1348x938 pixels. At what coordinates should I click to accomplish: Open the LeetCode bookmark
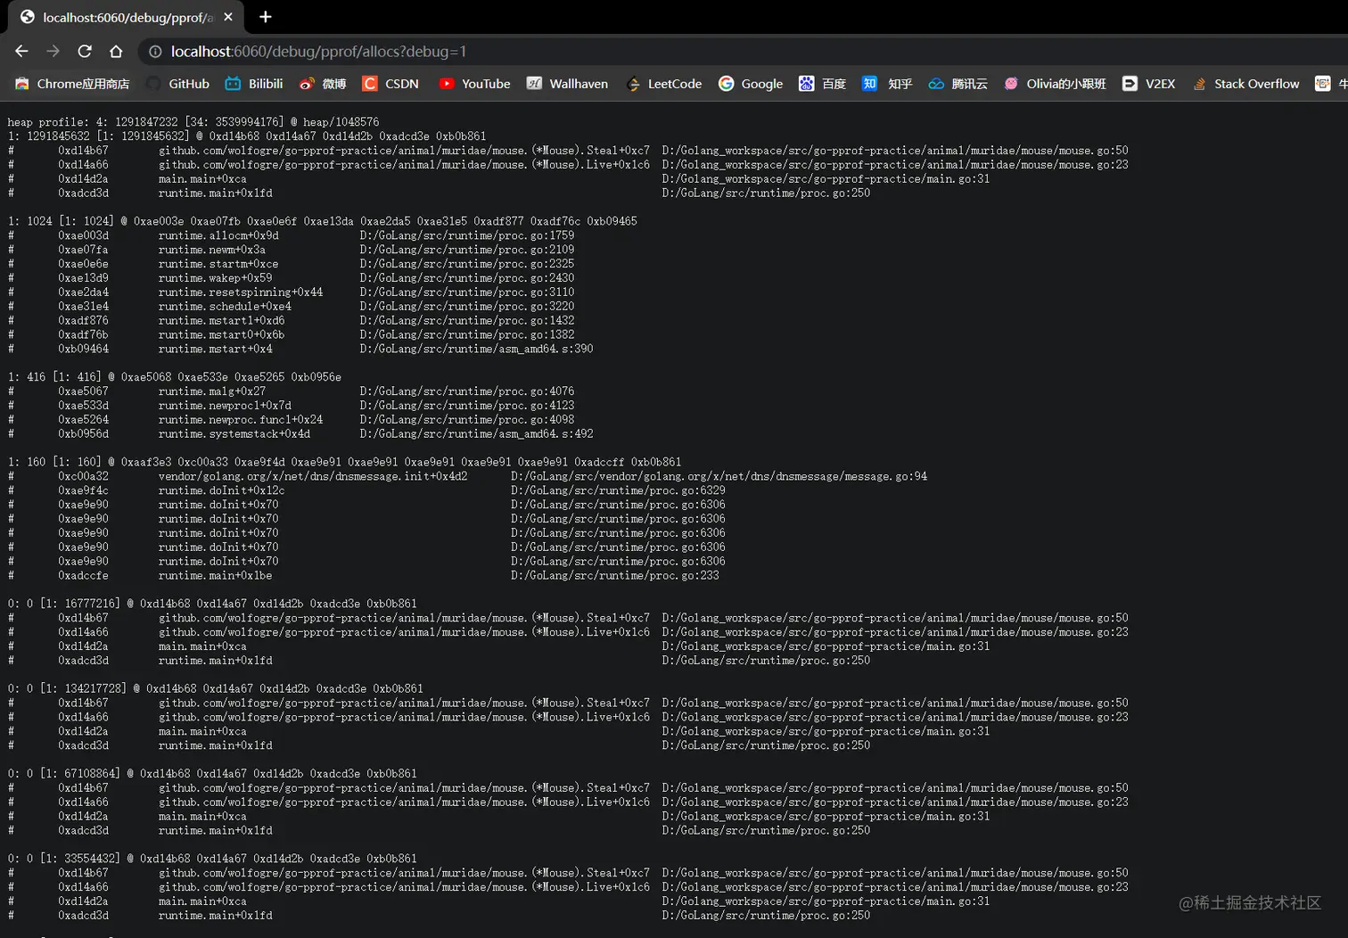pos(664,84)
